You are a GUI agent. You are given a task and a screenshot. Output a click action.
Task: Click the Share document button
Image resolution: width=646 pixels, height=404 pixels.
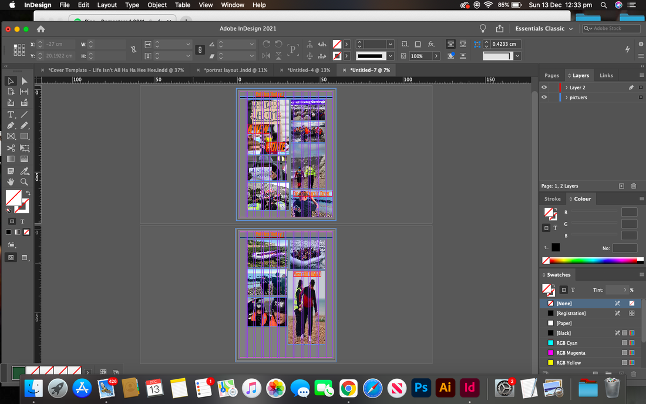(499, 28)
